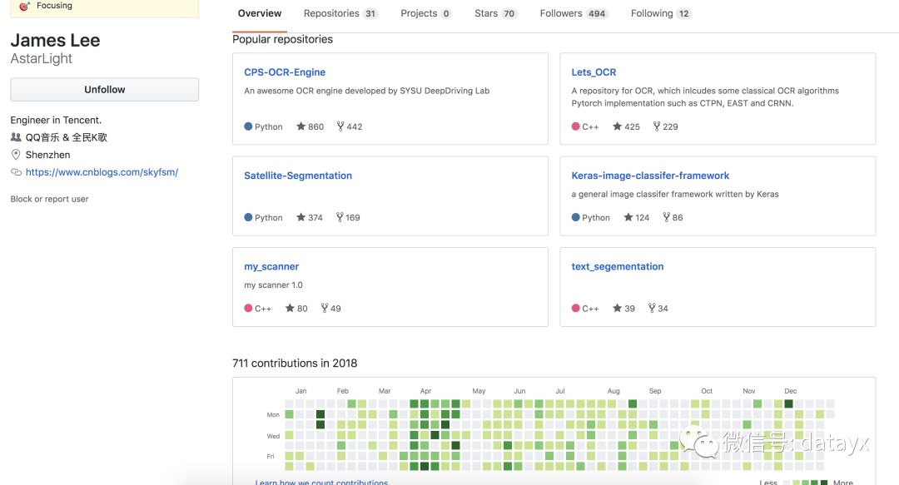Open the Stars tab
The width and height of the screenshot is (899, 485).
click(495, 13)
